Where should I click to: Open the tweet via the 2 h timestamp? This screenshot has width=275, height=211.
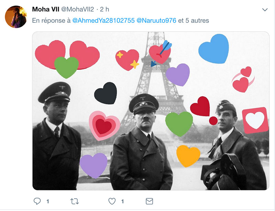point(104,9)
